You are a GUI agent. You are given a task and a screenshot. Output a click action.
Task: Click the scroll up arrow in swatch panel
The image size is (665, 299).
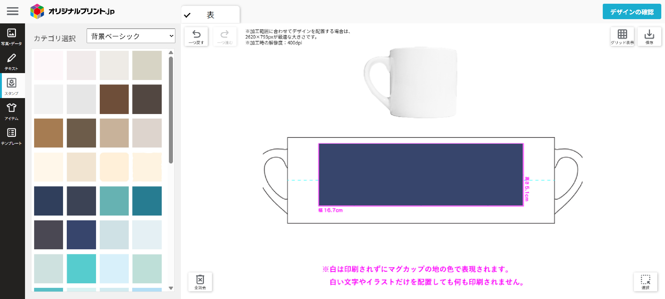point(171,53)
